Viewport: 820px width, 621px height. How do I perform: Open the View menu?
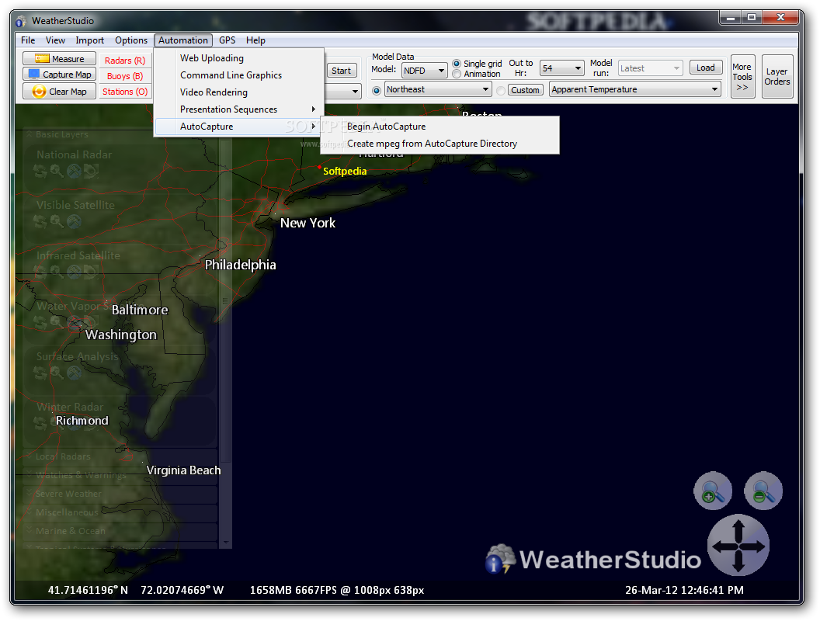(x=55, y=40)
